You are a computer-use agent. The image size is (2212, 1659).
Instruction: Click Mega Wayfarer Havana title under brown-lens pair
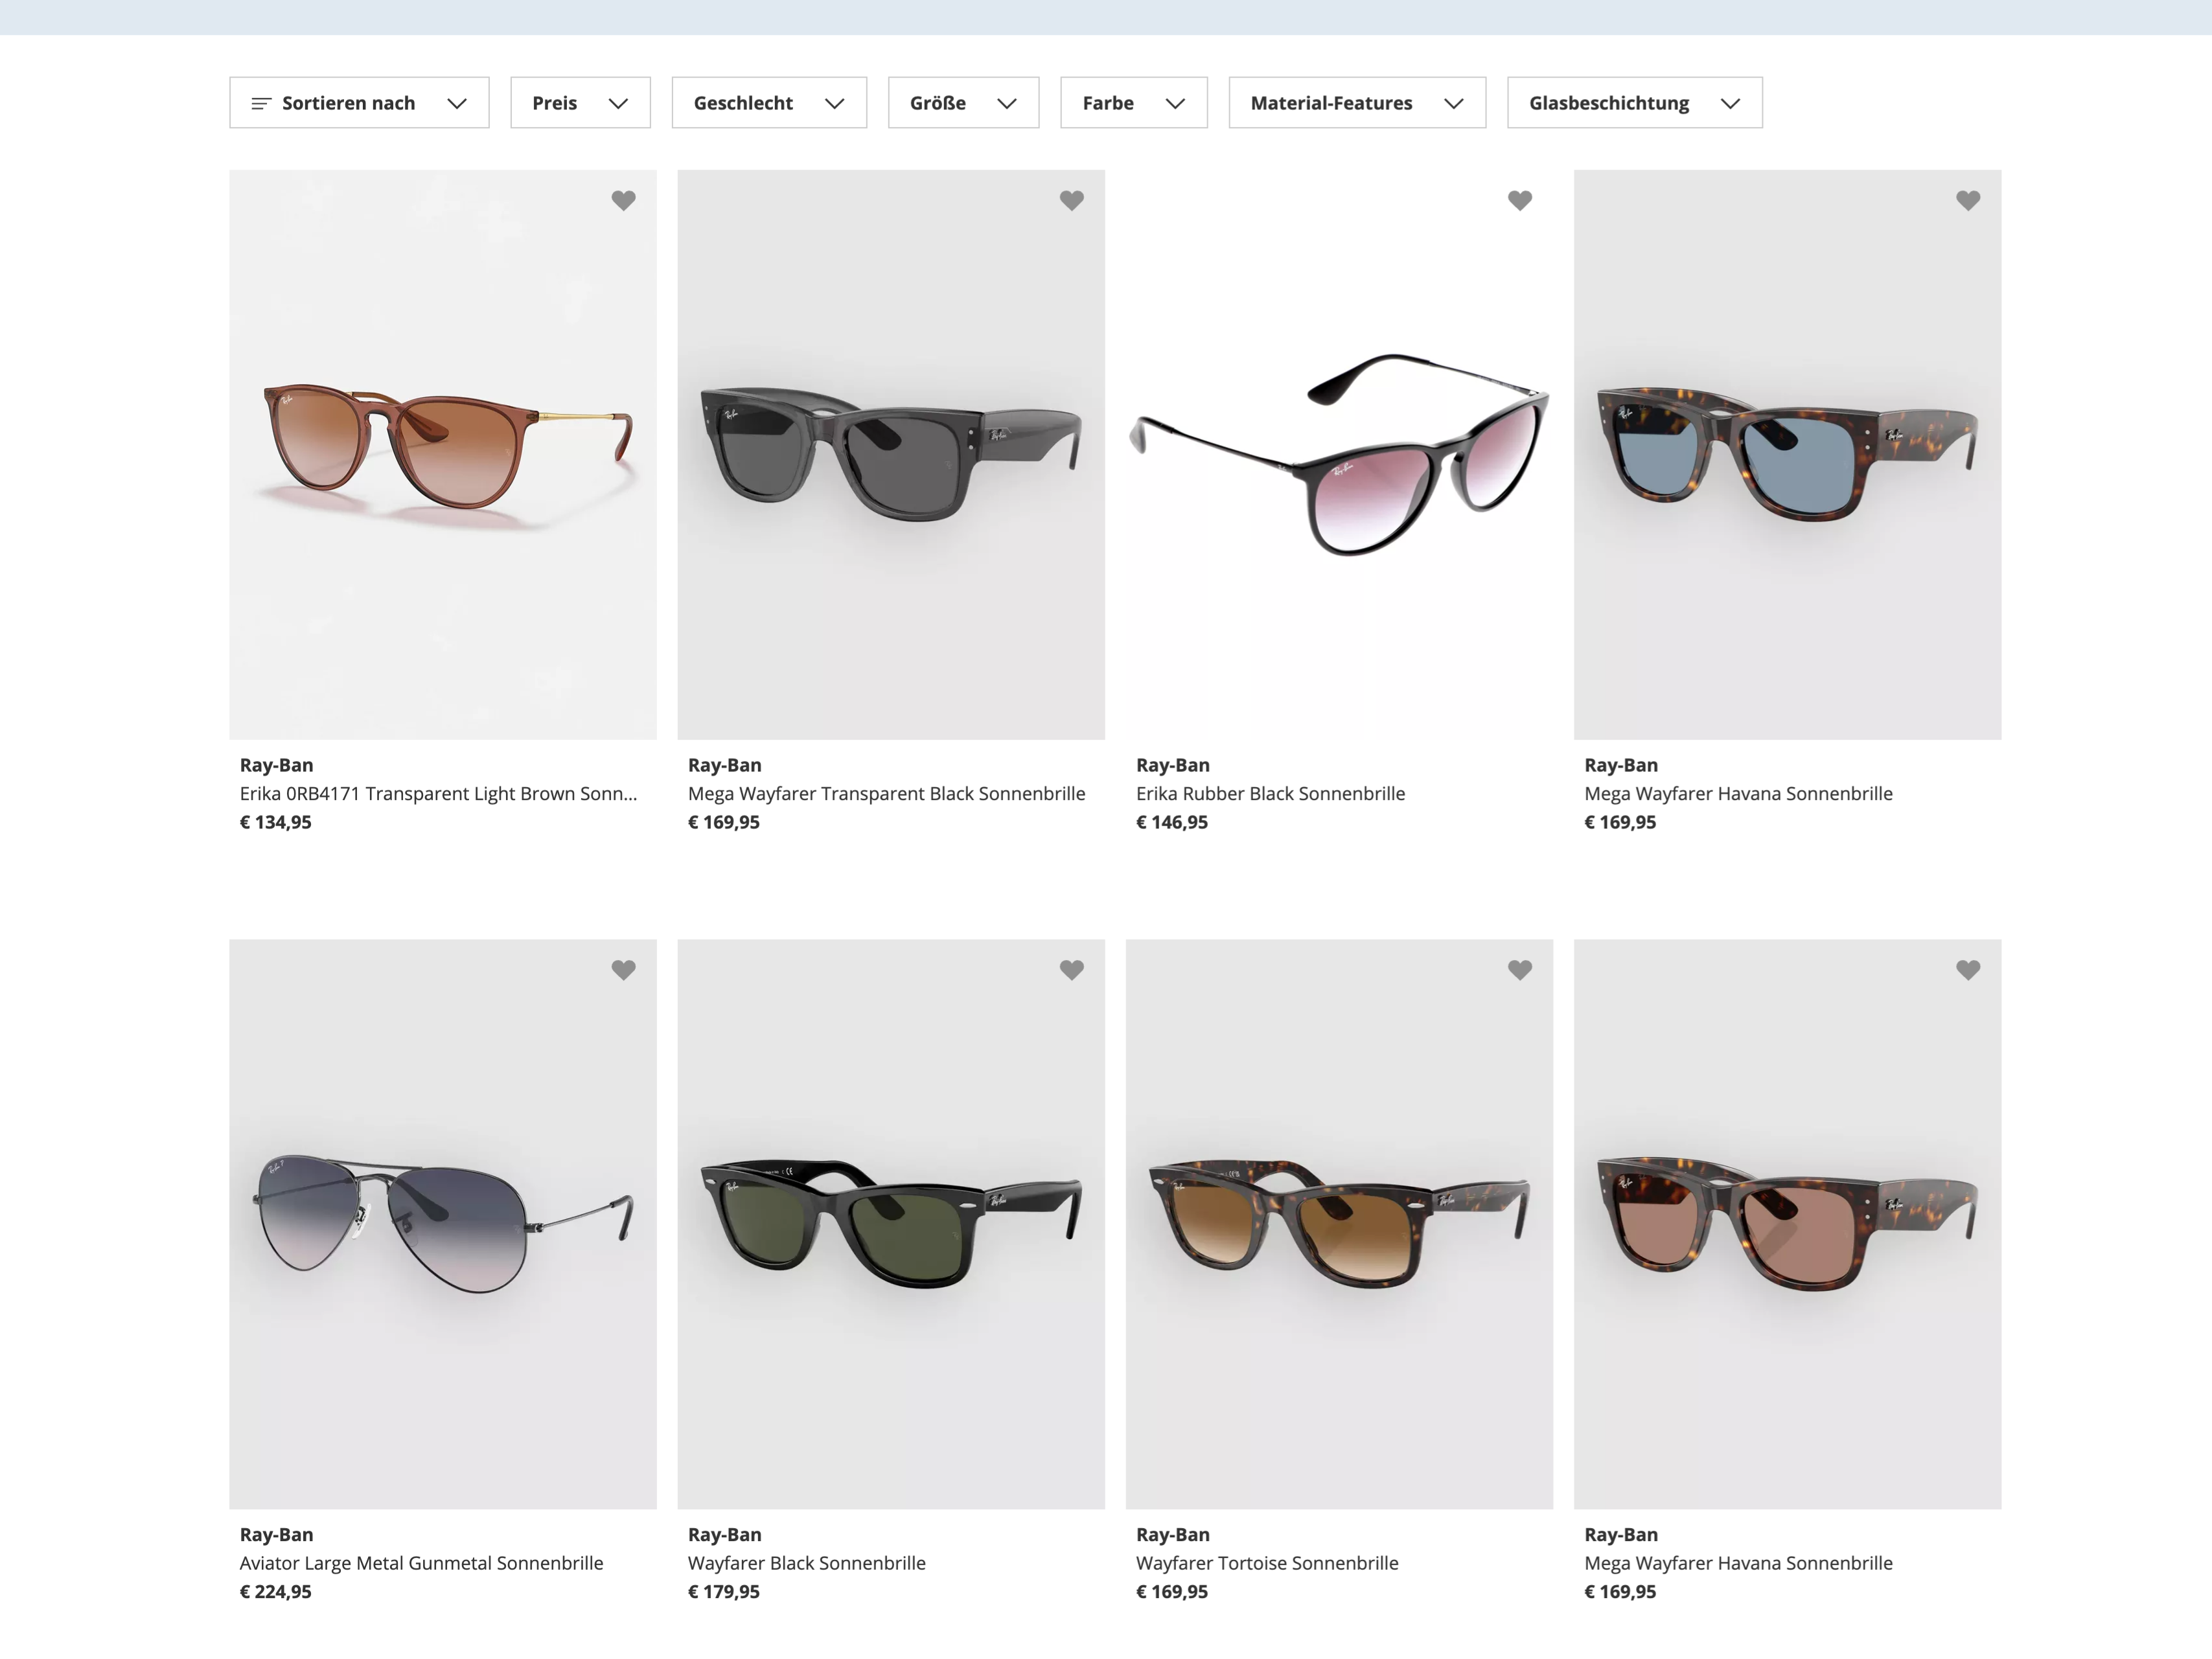point(1738,1563)
